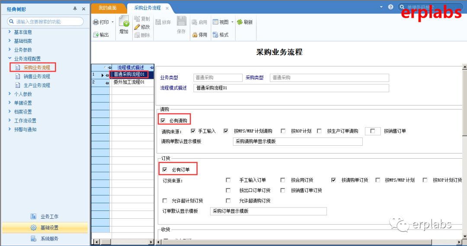
Task: Enable the 手工输入订单 checkbox
Action: (228, 180)
